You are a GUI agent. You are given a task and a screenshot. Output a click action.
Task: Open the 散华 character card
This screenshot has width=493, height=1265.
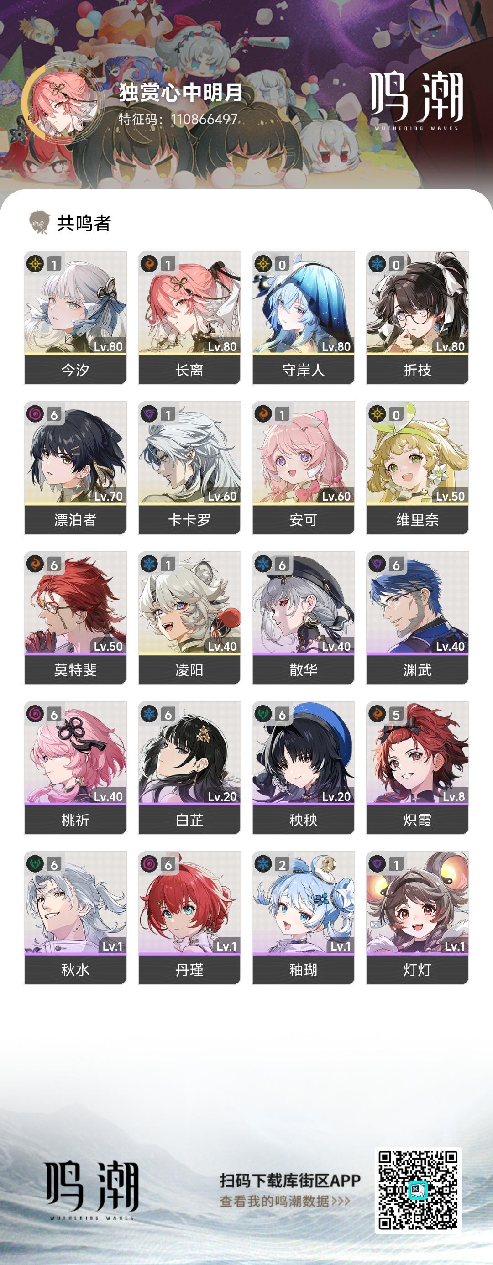[x=304, y=617]
